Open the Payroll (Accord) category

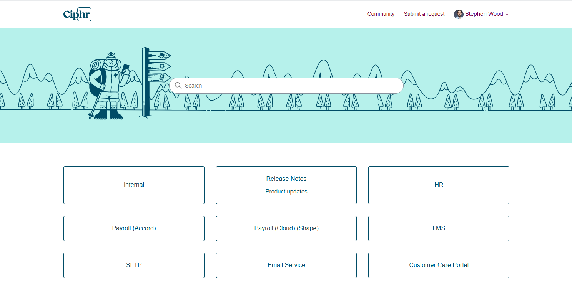134,228
